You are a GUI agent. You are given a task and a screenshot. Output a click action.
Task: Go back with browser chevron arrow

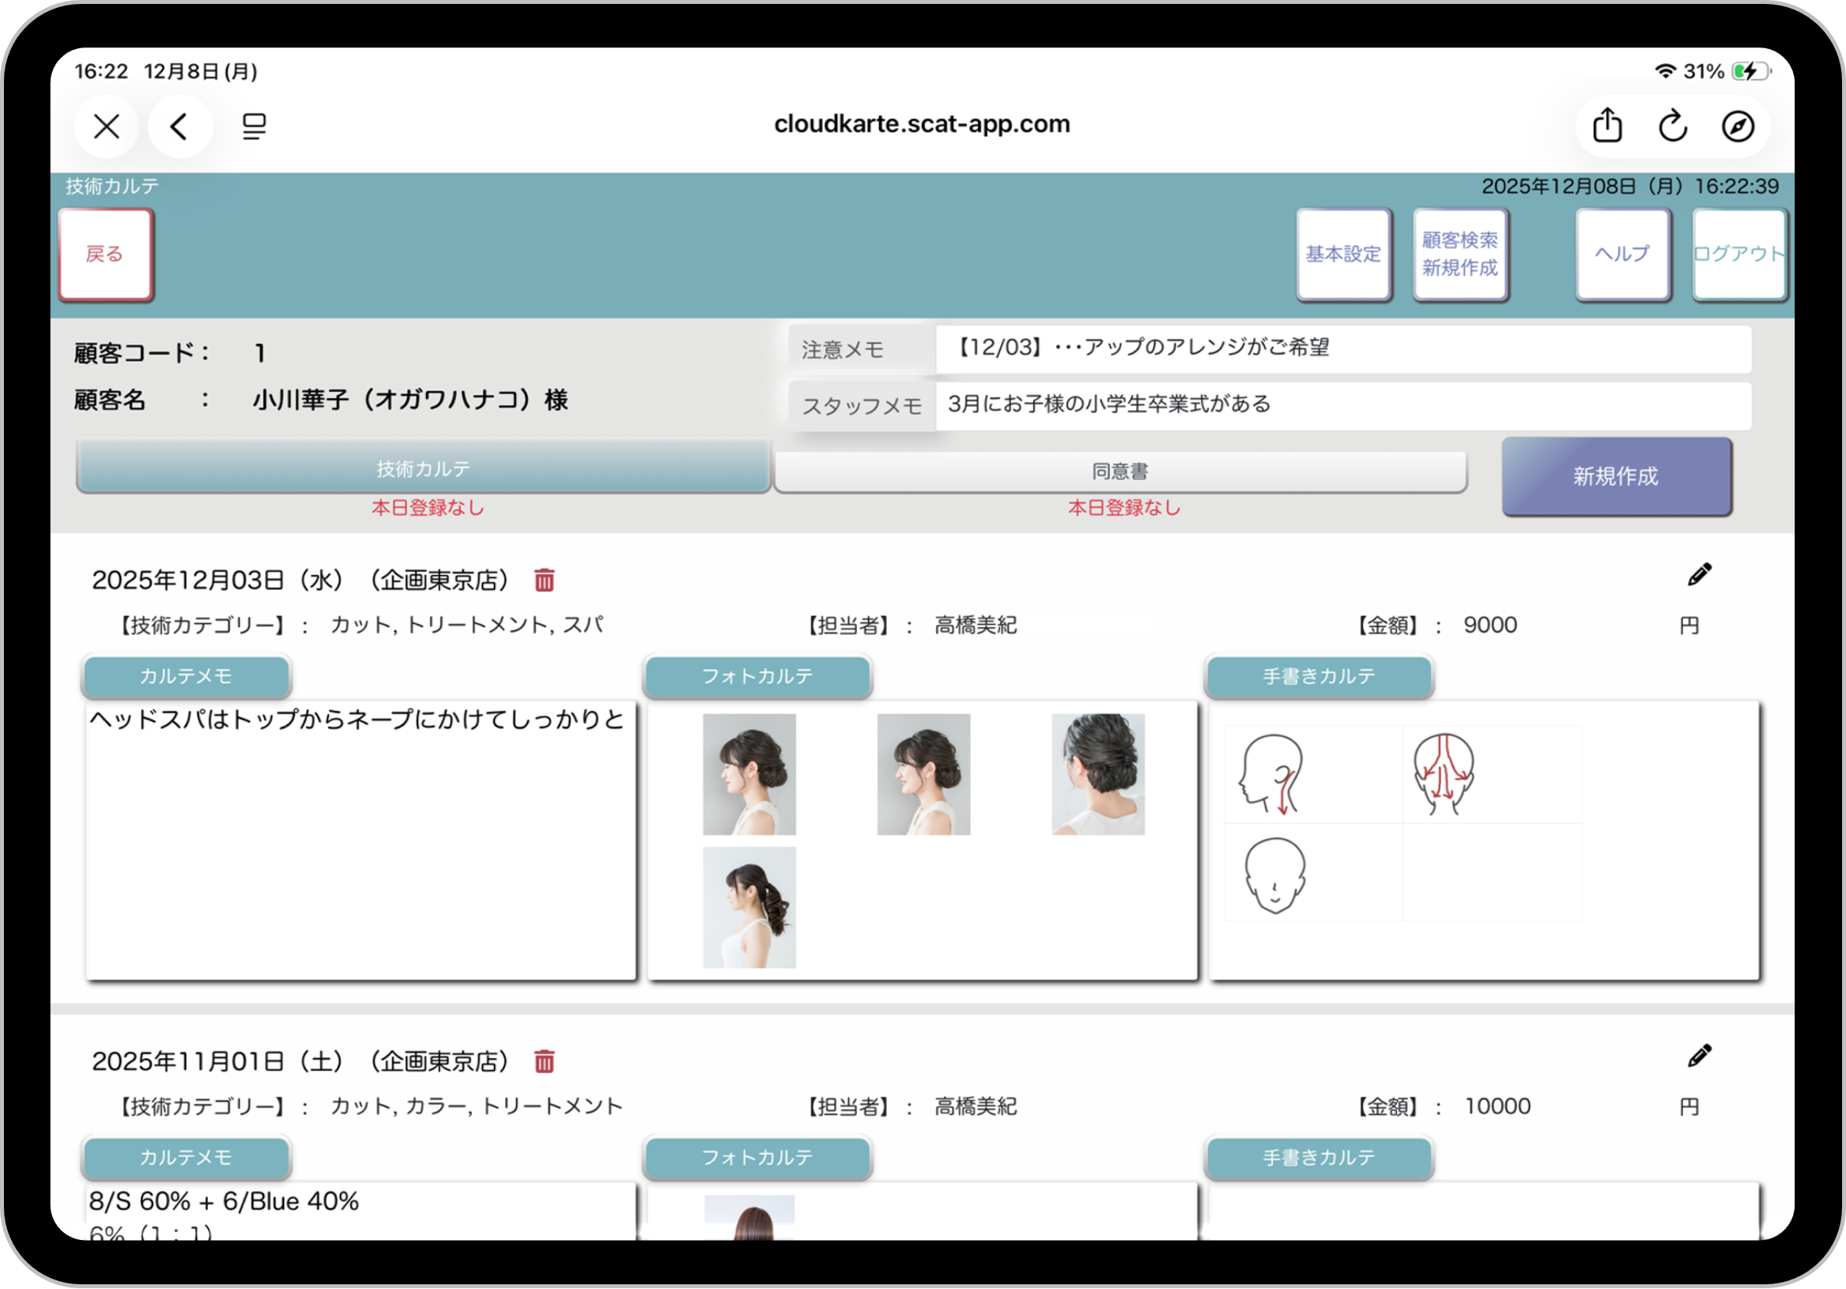180,127
